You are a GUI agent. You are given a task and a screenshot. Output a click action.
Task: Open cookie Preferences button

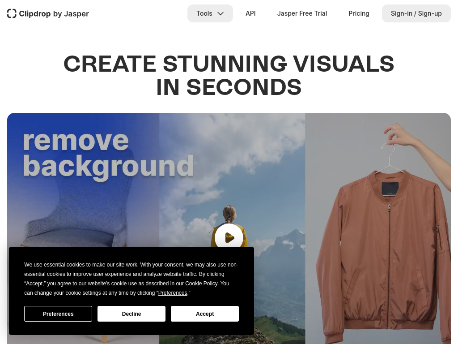point(58,314)
